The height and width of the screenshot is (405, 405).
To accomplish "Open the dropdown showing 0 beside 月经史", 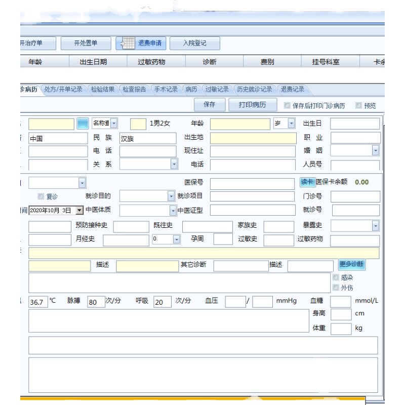I will click(x=176, y=239).
